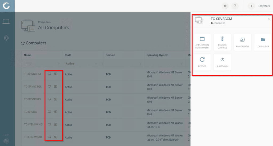Click the app logo in the top-left corner

coord(6,6)
